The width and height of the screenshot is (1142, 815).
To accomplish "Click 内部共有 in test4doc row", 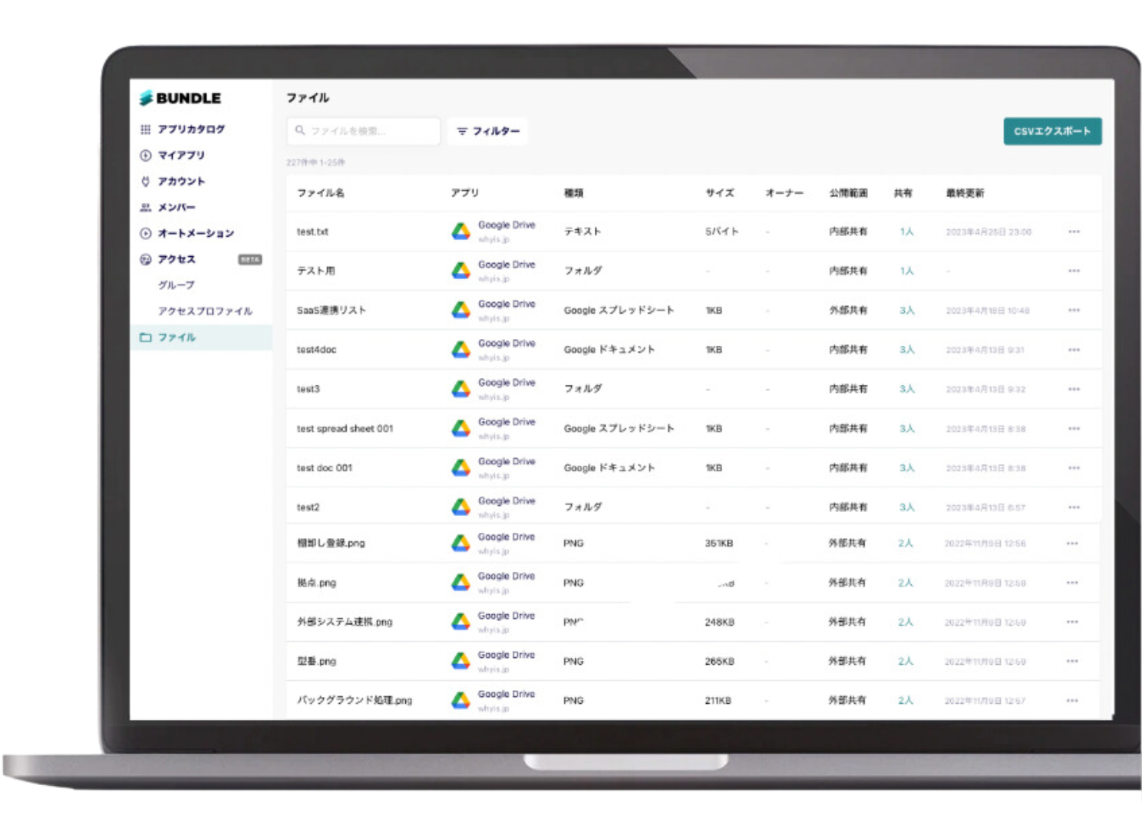I will (848, 350).
